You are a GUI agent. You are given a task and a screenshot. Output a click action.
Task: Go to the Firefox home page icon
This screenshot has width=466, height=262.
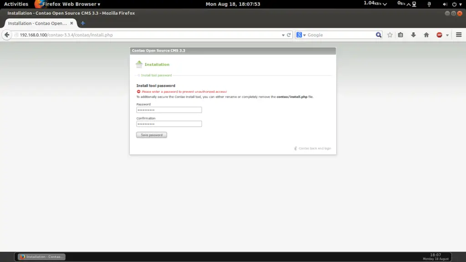(x=426, y=35)
